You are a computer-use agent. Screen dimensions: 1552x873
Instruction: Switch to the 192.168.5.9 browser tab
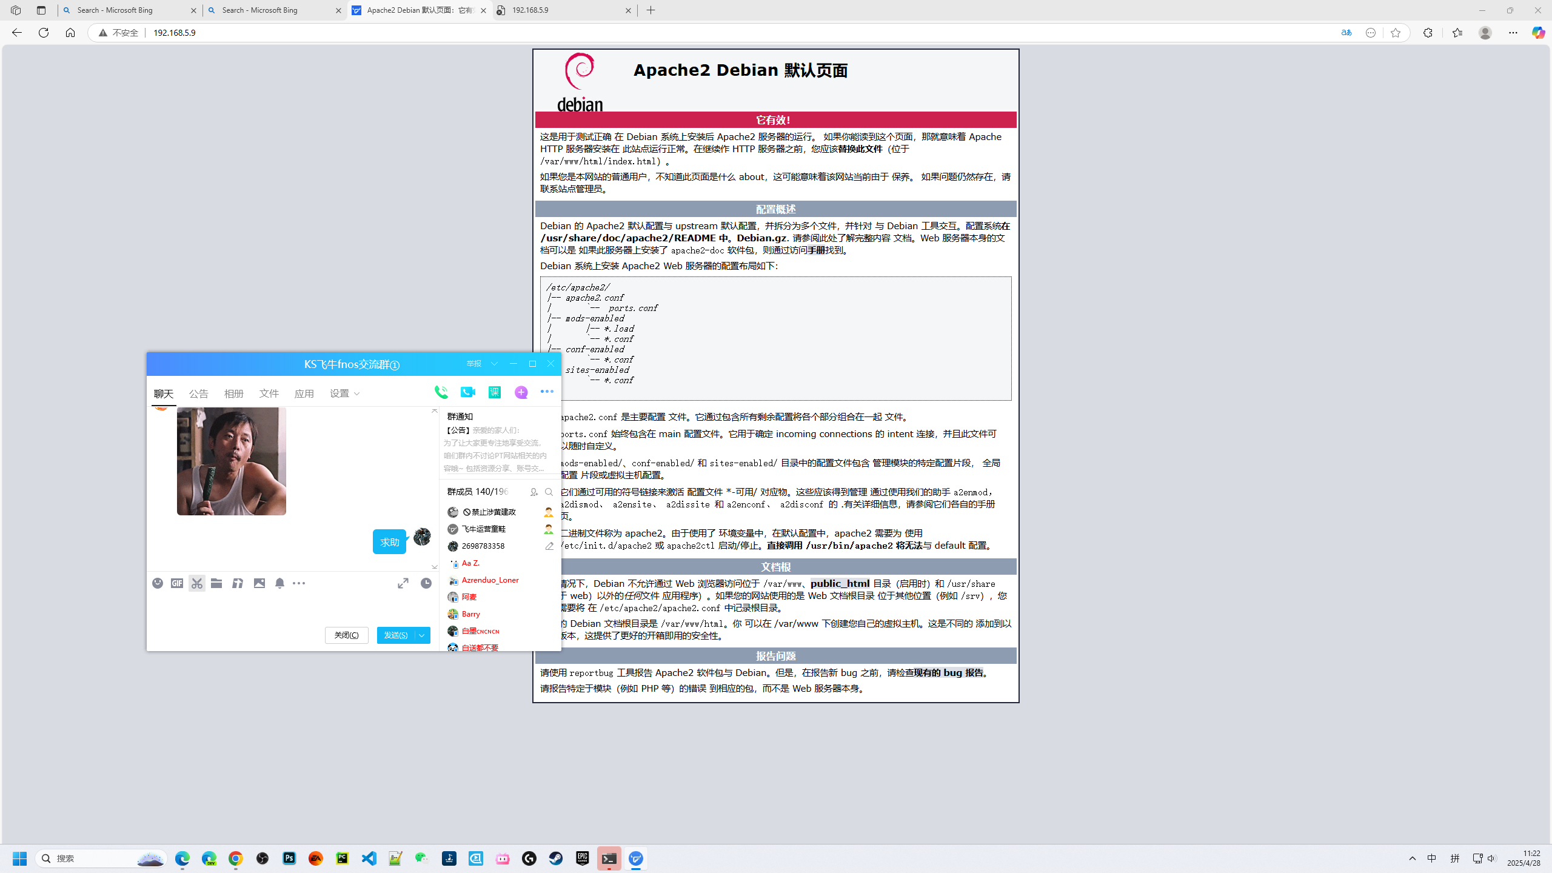(565, 10)
